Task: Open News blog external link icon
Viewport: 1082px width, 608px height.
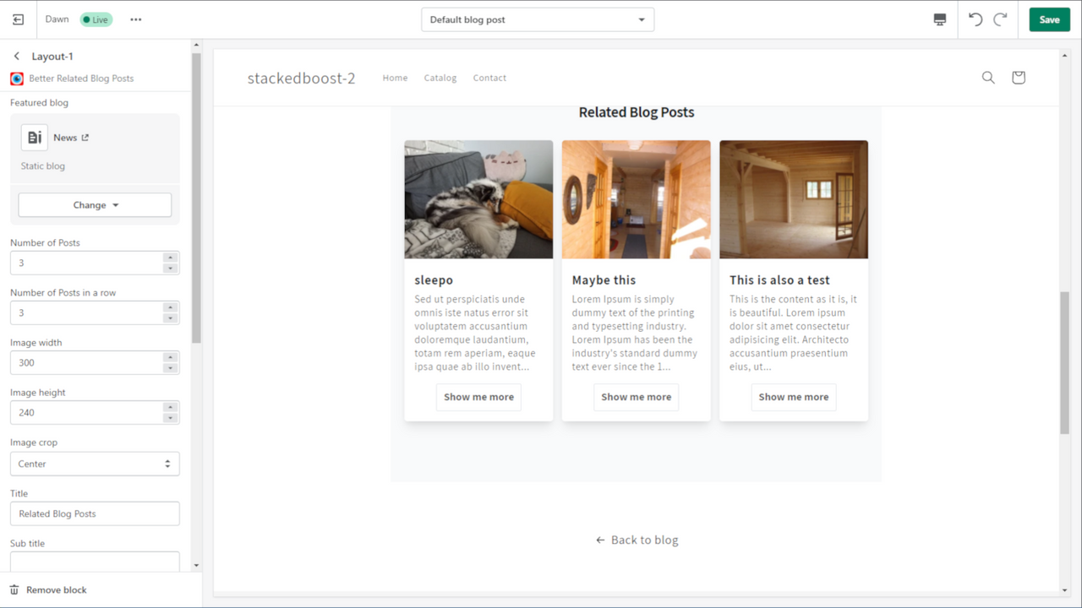Action: [85, 138]
